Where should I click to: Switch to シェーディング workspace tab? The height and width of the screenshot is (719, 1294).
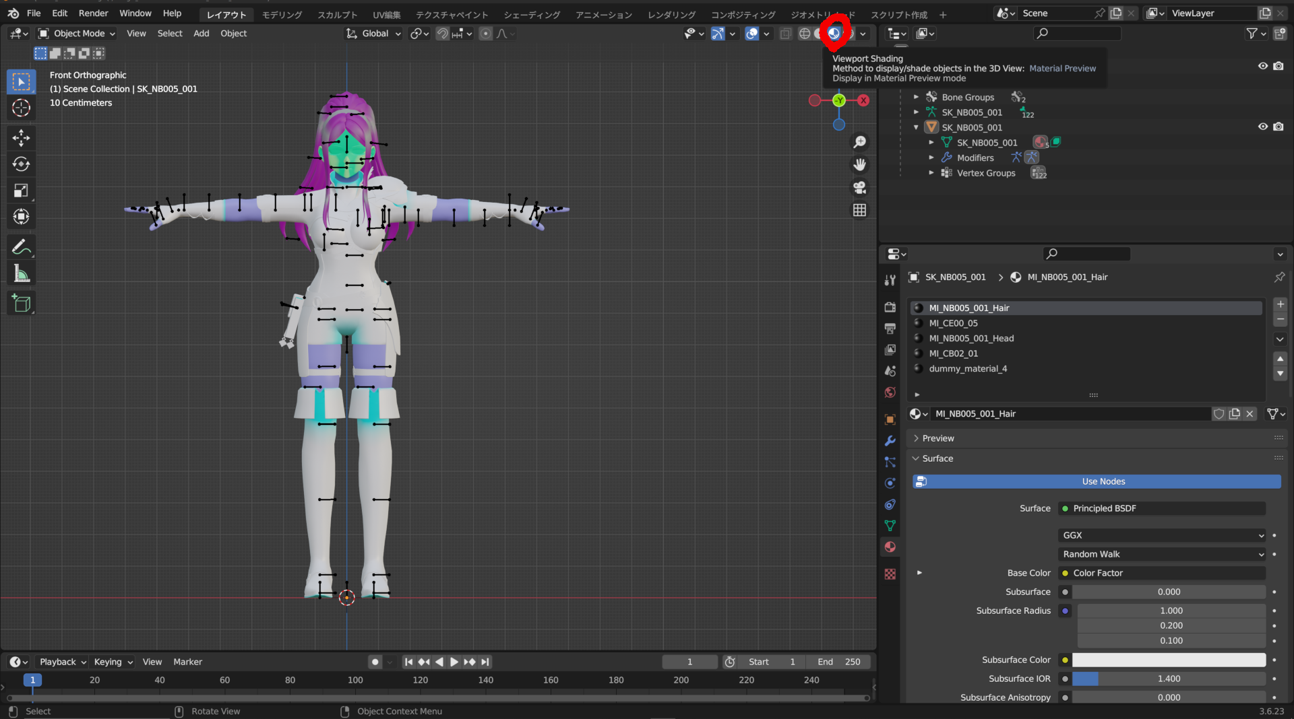[x=532, y=15]
